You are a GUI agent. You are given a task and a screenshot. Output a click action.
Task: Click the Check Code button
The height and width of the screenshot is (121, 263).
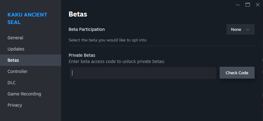pos(237,73)
